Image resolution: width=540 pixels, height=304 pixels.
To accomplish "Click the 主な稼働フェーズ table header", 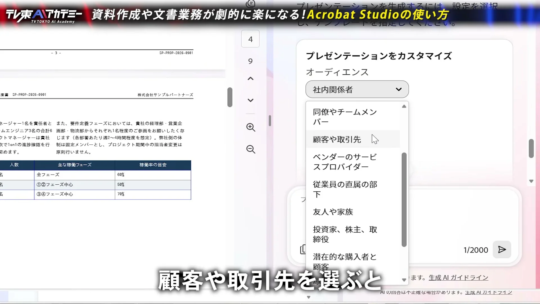I will [75, 165].
